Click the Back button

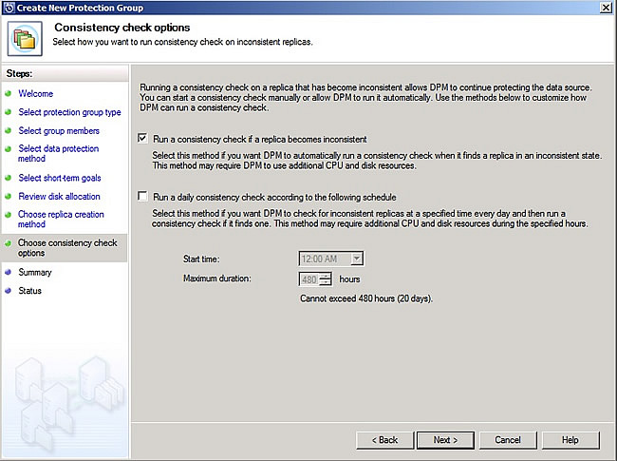[x=384, y=440]
